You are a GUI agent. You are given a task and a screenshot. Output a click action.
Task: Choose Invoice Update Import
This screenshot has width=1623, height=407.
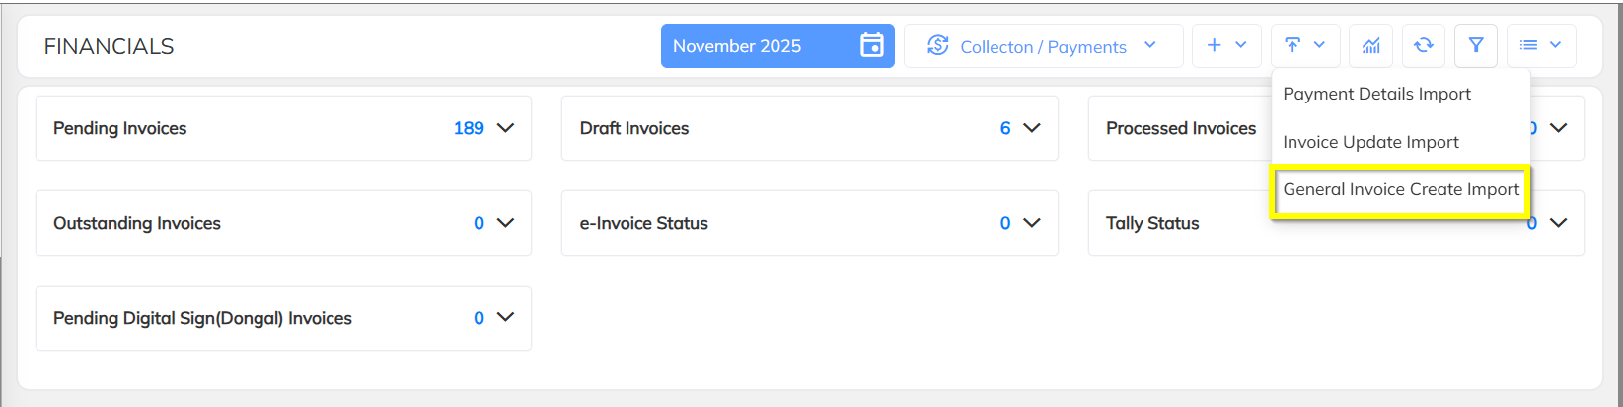click(1370, 142)
